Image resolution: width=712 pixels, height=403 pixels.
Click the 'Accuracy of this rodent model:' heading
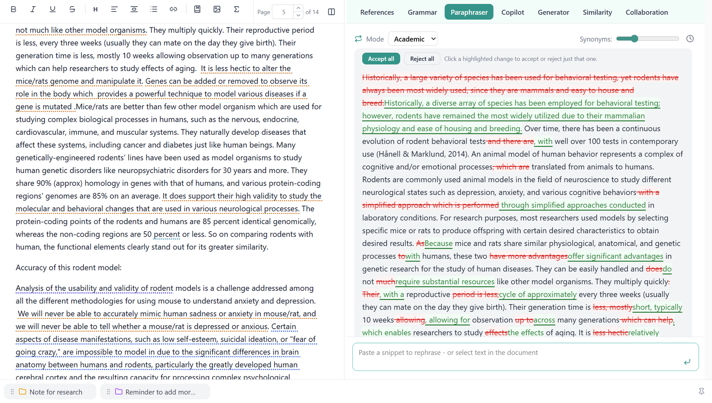[x=69, y=267]
